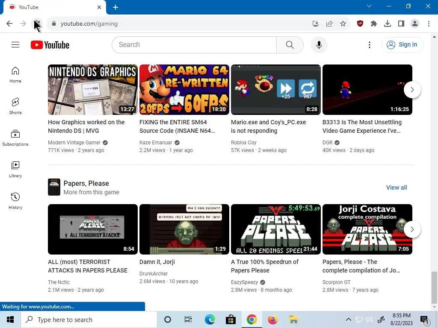Click the browser forward arrow

coord(23,24)
